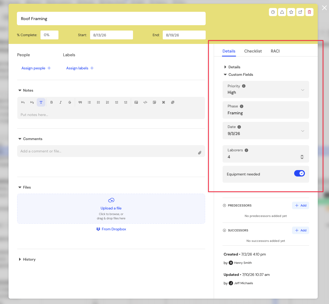
Task: Click the info icon next to Phase
Action: coord(242,106)
